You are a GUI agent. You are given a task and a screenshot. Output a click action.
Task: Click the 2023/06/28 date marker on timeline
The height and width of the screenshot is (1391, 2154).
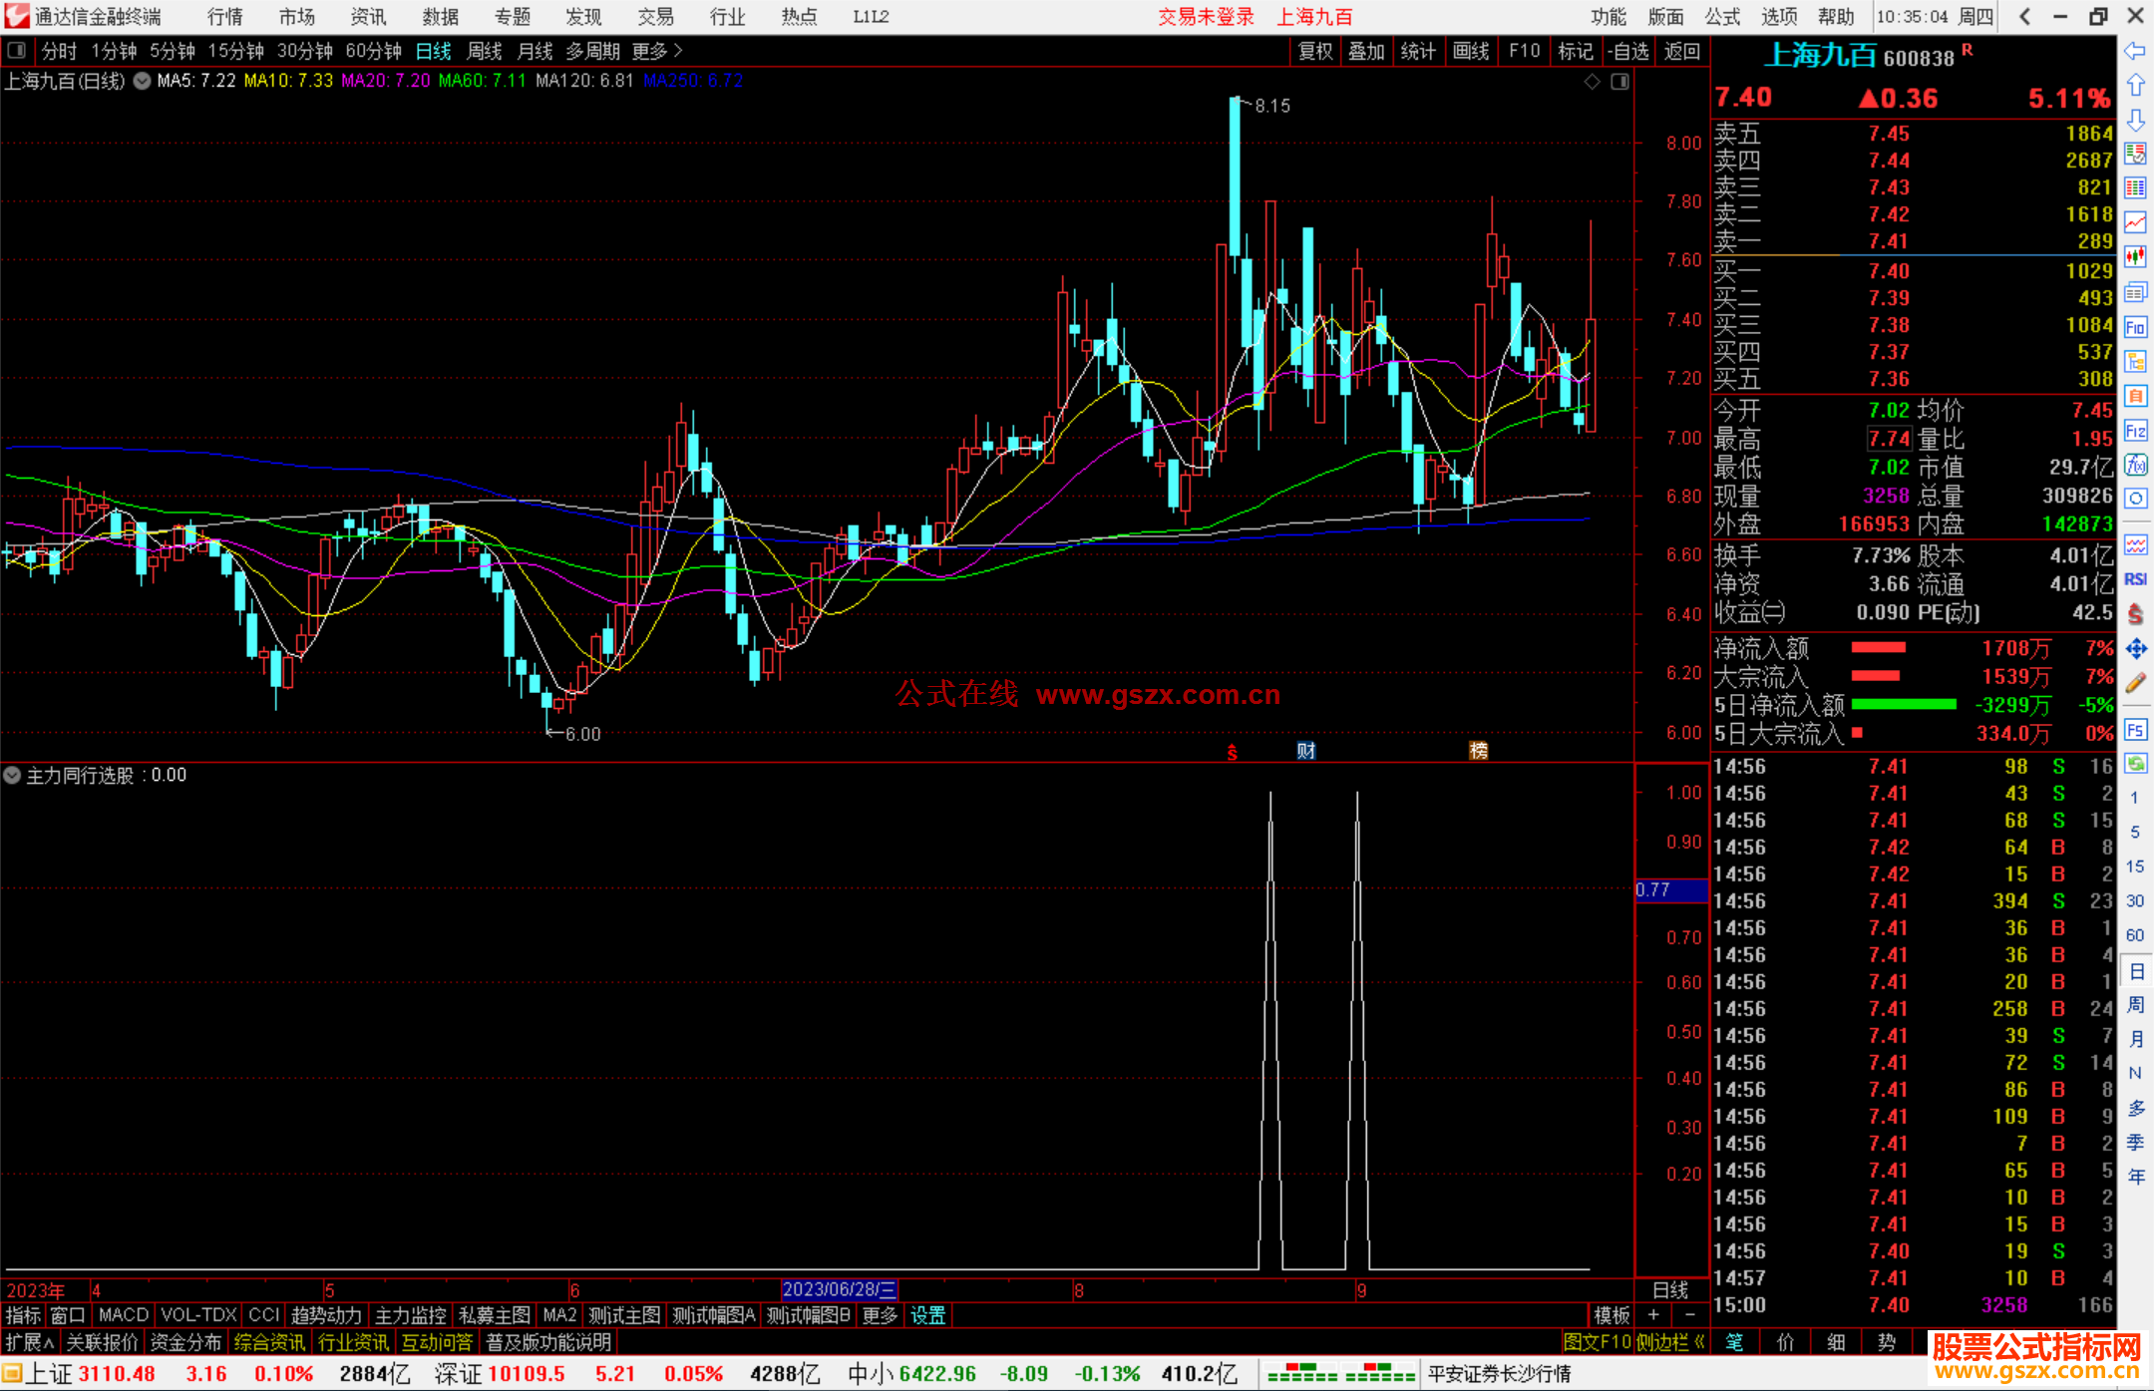pyautogui.click(x=839, y=1289)
